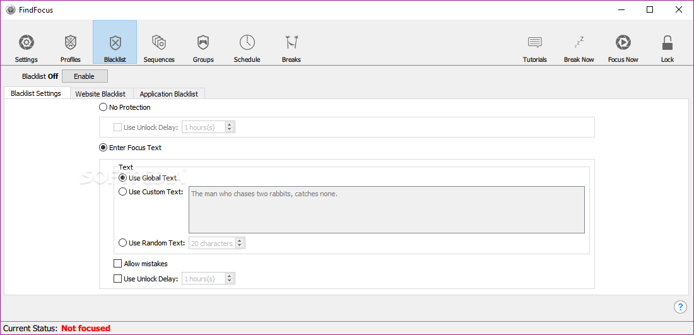
Task: Choose Use Random Text radio button
Action: pyautogui.click(x=123, y=243)
